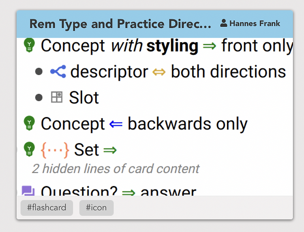The image size is (304, 232).
Task: Click green forward arrow after Set
Action: pos(110,150)
